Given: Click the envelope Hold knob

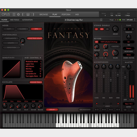Looking at the screenshot, I should coord(19,106).
